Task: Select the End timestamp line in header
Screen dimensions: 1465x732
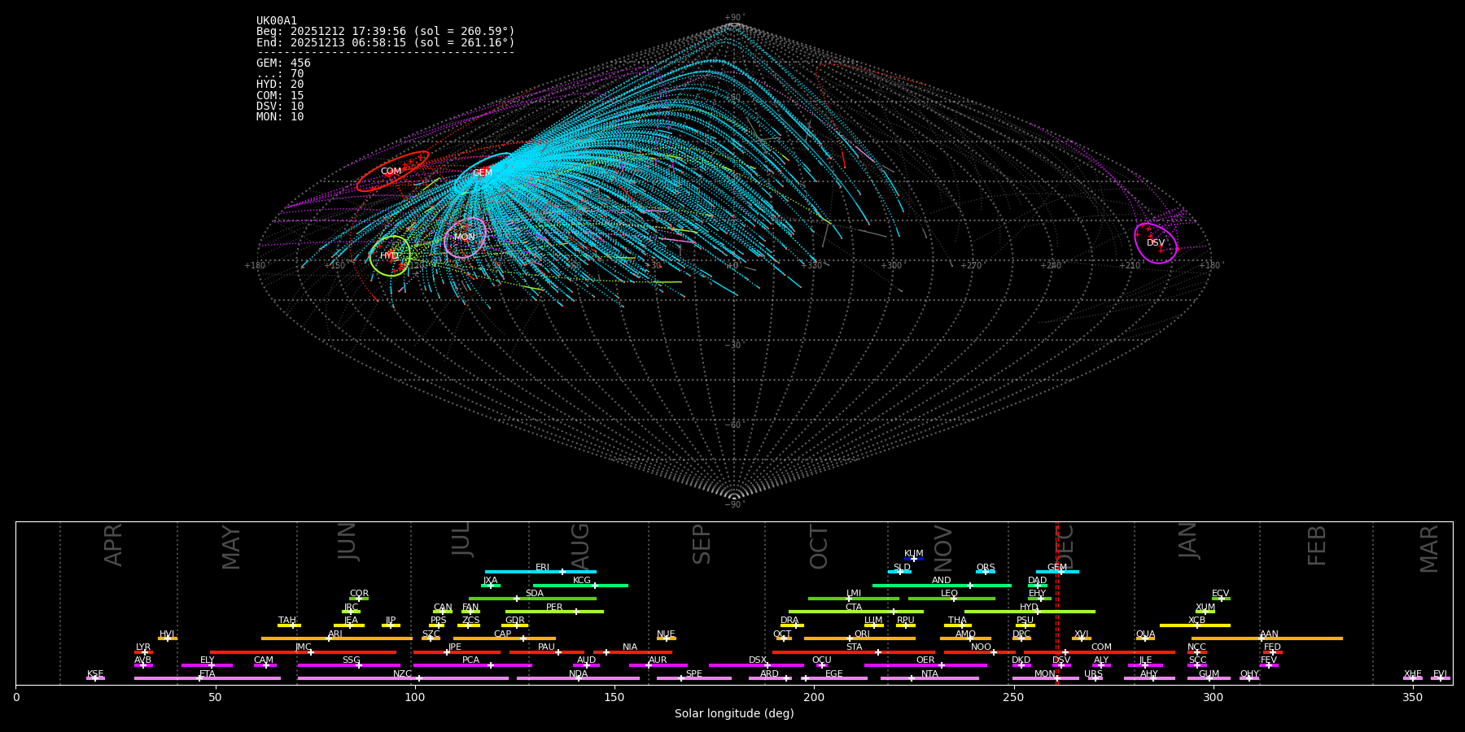Action: [386, 42]
